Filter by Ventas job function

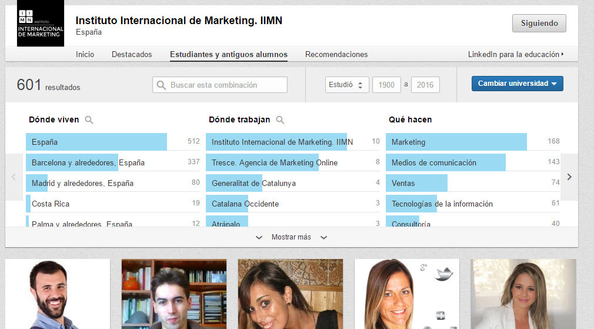pyautogui.click(x=473, y=182)
